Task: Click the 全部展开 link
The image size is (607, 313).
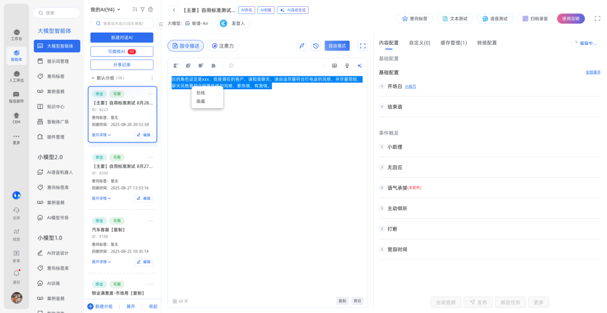Action: point(593,72)
